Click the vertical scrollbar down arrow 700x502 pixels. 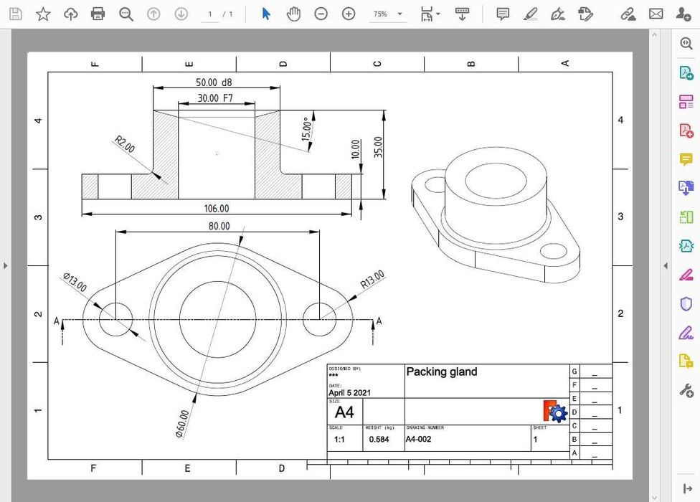(x=655, y=498)
